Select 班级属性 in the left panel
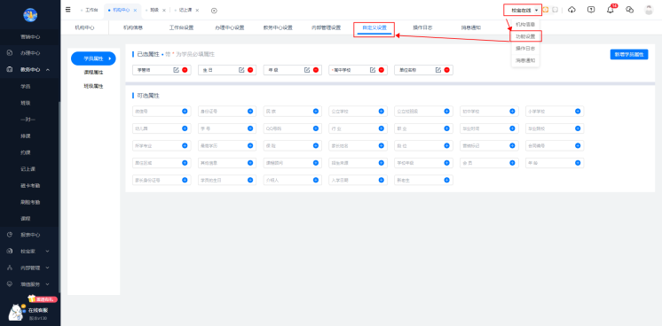662x326 pixels. 93,86
